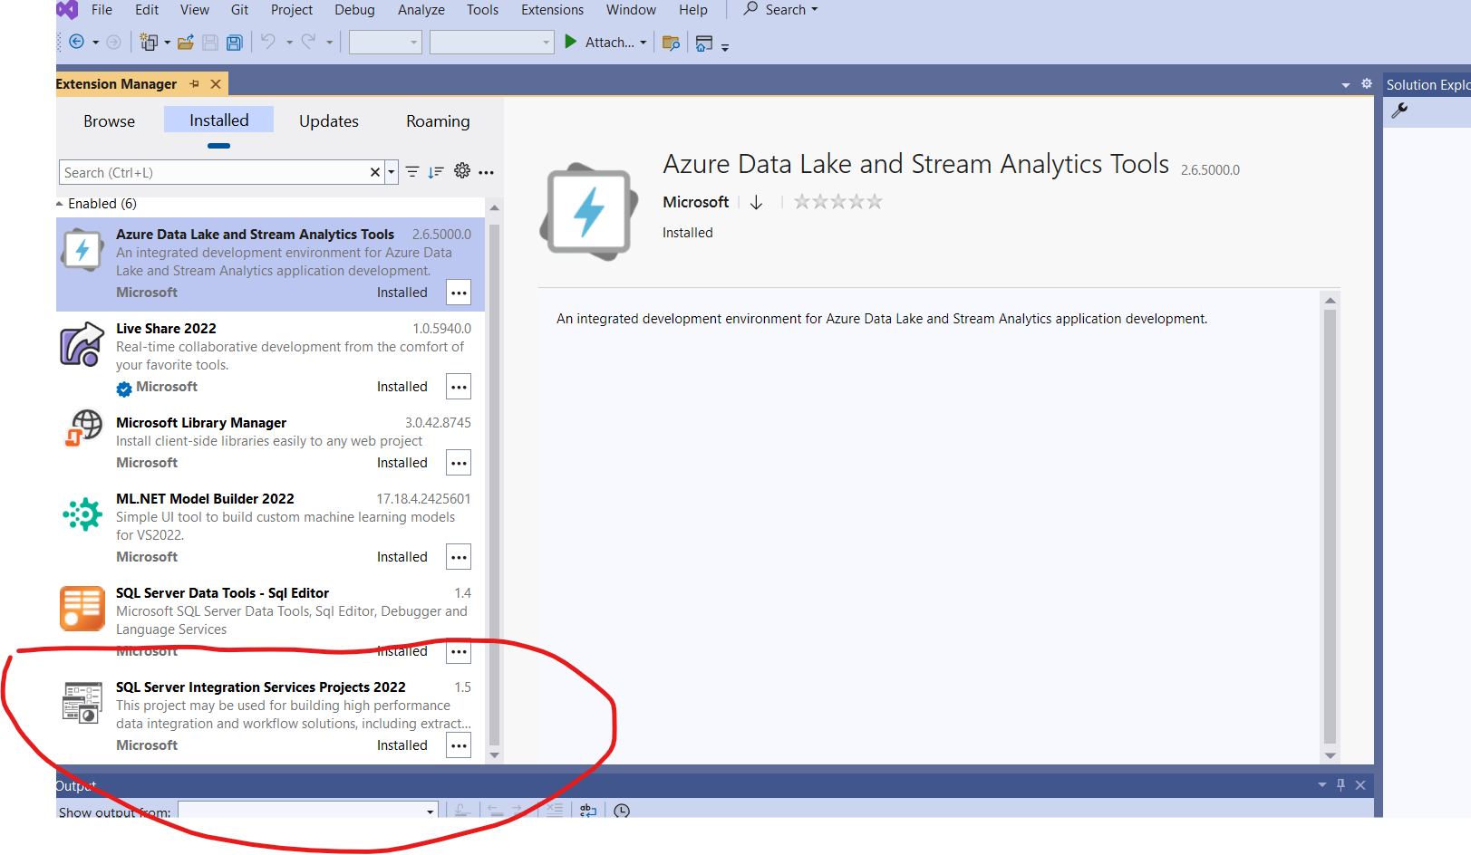Clear all text in the Output window

pos(555,809)
